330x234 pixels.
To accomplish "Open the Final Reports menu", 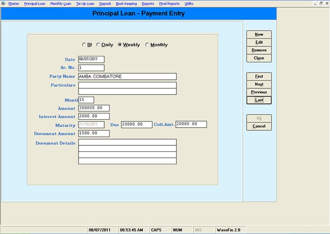I will (x=169, y=3).
